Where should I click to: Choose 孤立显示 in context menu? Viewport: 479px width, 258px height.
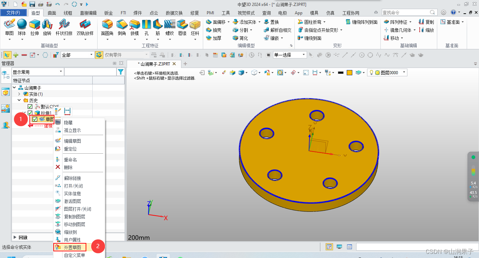(72, 130)
